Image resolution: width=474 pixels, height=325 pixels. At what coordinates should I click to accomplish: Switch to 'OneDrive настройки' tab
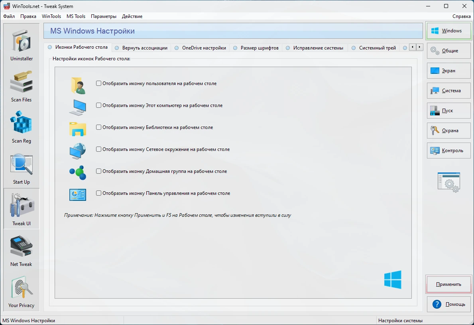click(201, 48)
